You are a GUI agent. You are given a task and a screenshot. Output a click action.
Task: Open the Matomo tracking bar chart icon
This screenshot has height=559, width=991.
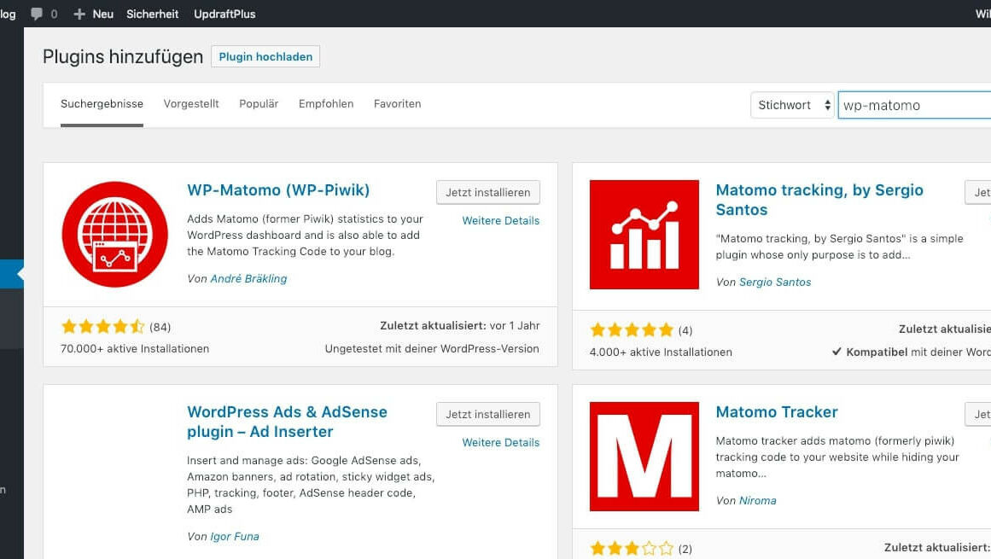644,235
